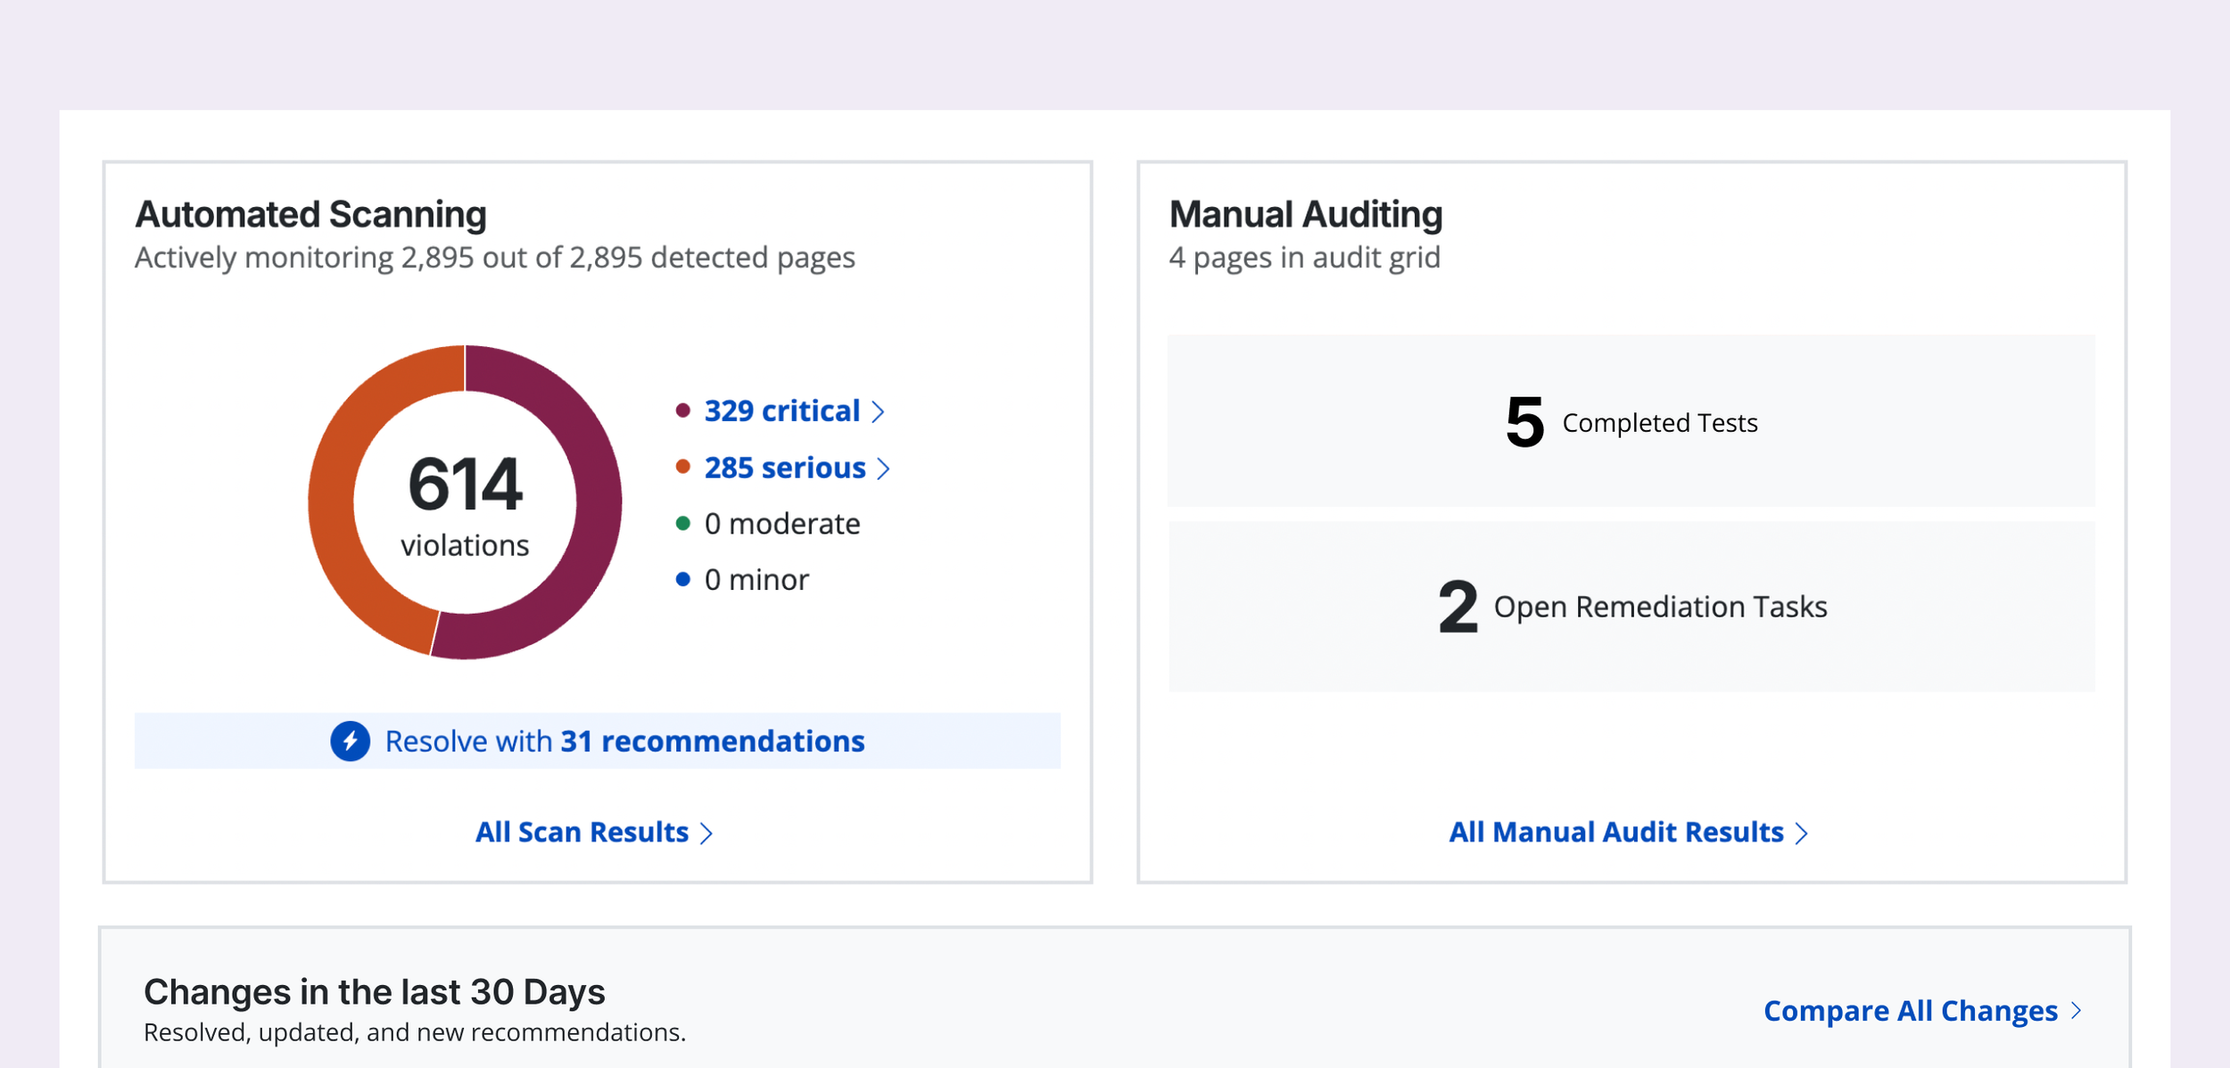Screen dimensions: 2230x1068
Task: Click the Manual Auditing heading
Action: [x=1305, y=214]
